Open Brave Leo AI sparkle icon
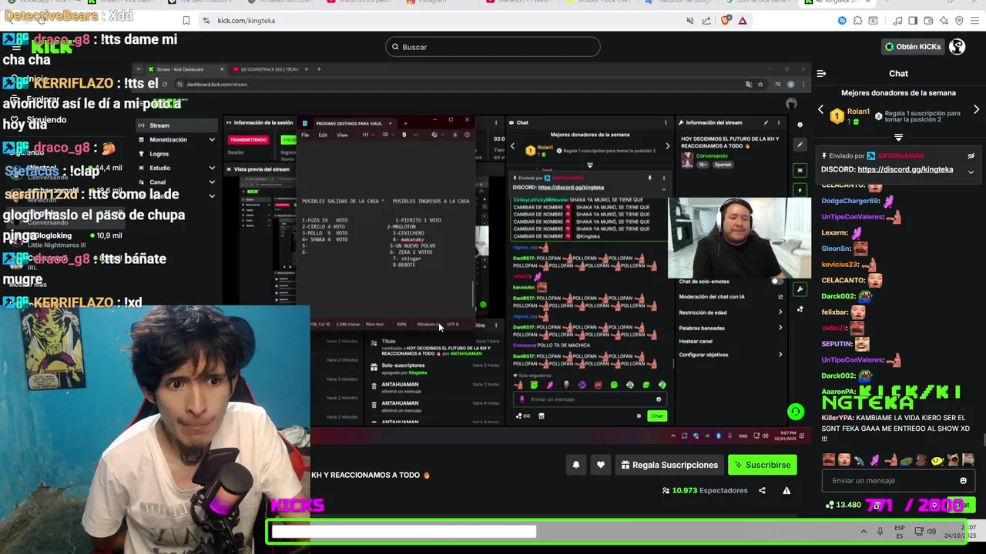 coord(944,21)
